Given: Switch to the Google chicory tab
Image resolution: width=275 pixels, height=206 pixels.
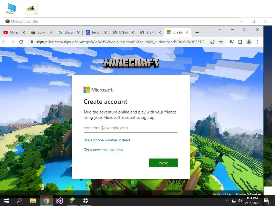Looking at the screenshot, I should tap(67, 32).
